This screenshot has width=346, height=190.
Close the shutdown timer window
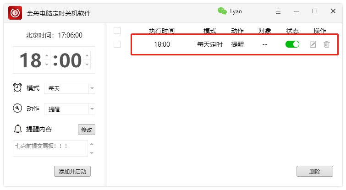coord(333,11)
